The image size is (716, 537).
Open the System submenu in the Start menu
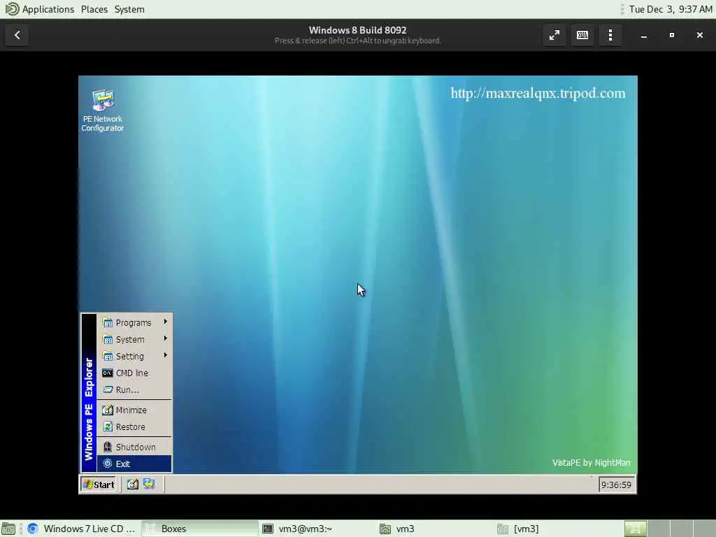click(x=134, y=339)
